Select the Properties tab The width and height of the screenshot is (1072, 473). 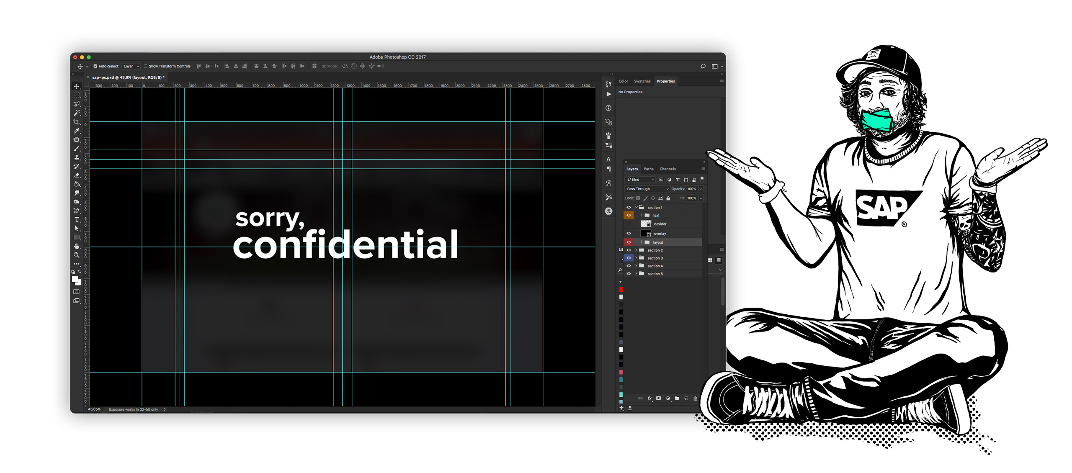(x=666, y=81)
